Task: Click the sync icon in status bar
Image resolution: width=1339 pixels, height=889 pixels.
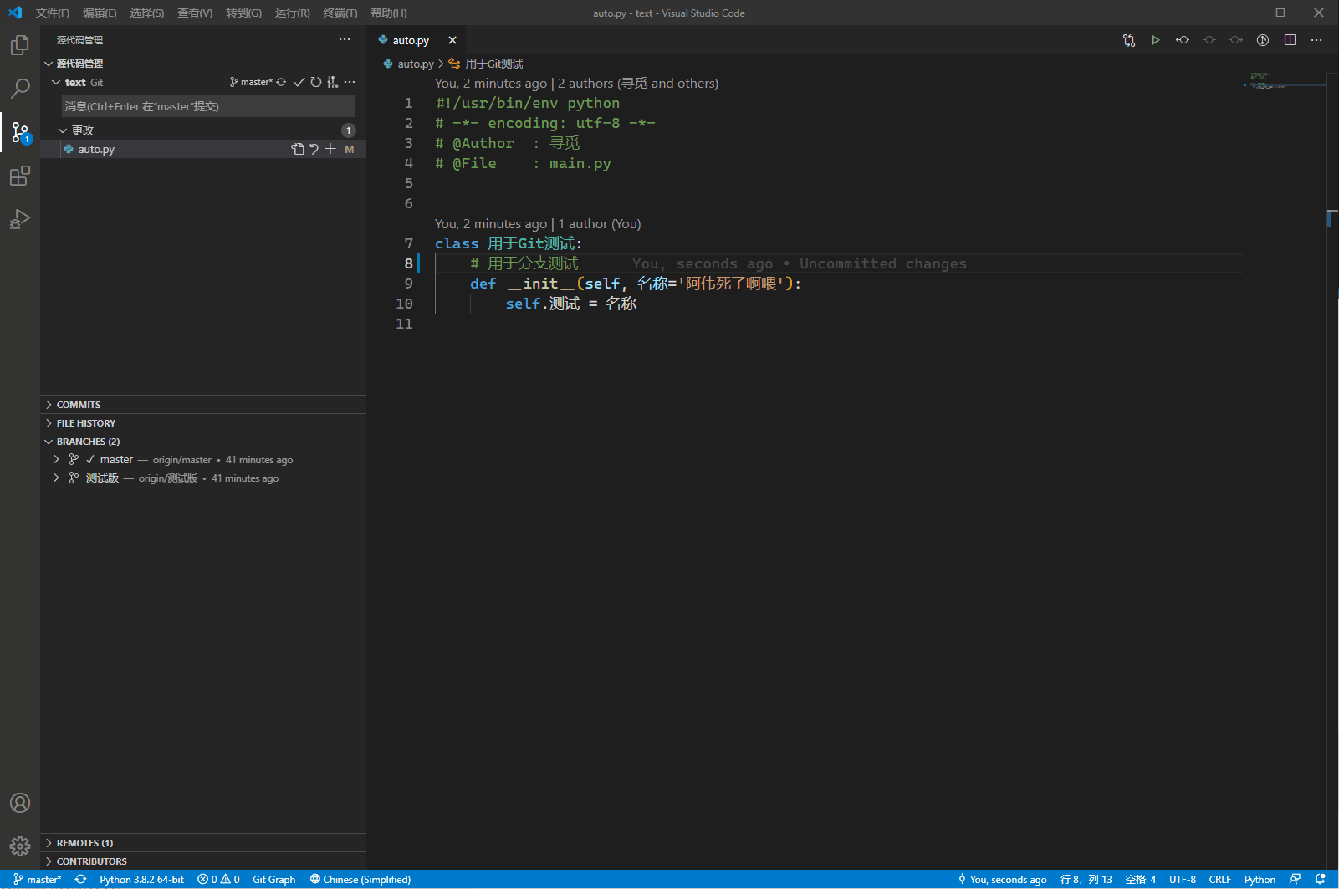Action: tap(80, 880)
